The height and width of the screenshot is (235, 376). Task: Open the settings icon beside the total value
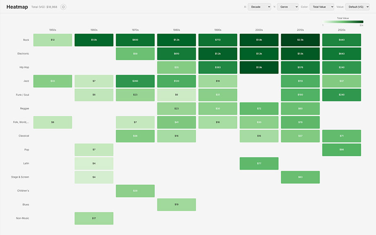63,7
